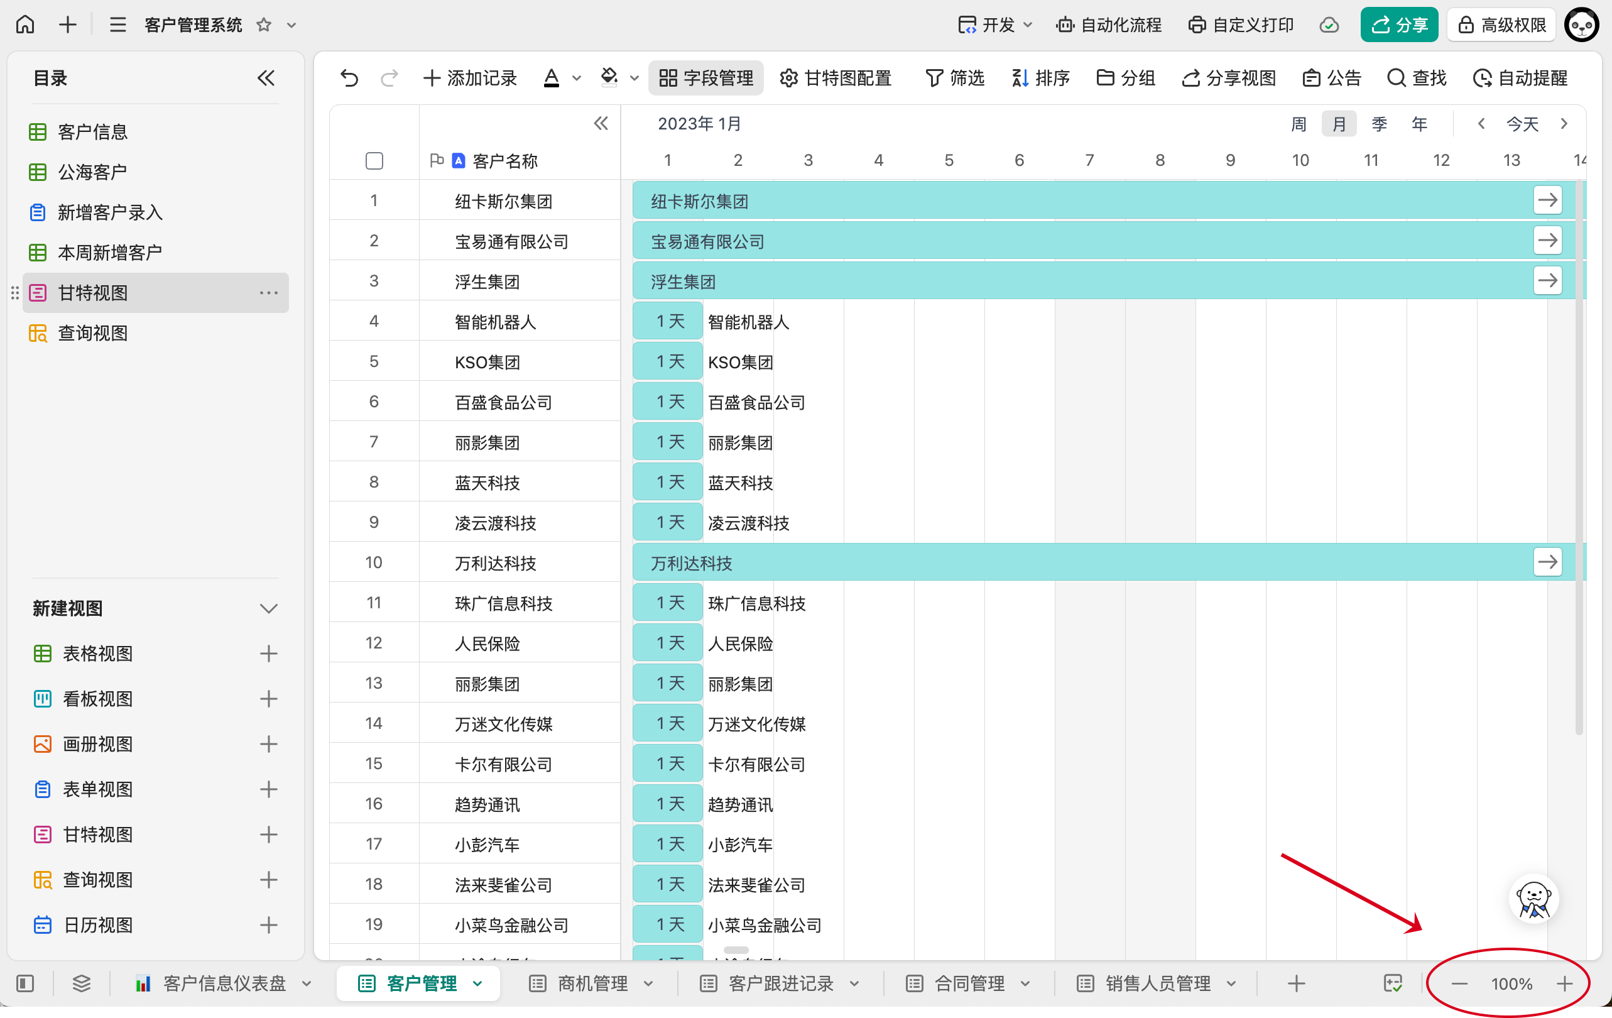
Task: Open the assistant mascot chat icon
Action: [1533, 899]
